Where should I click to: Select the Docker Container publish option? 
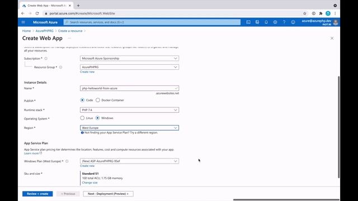pyautogui.click(x=98, y=100)
